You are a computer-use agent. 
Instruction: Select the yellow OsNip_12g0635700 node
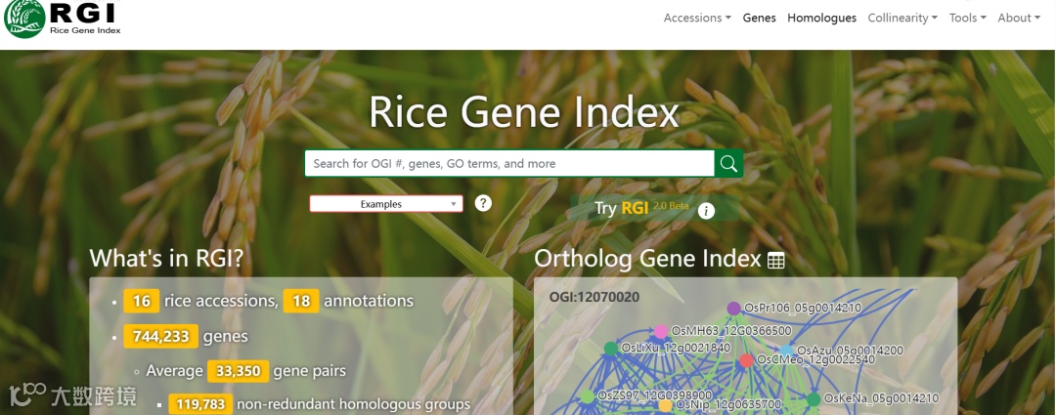tap(666, 405)
